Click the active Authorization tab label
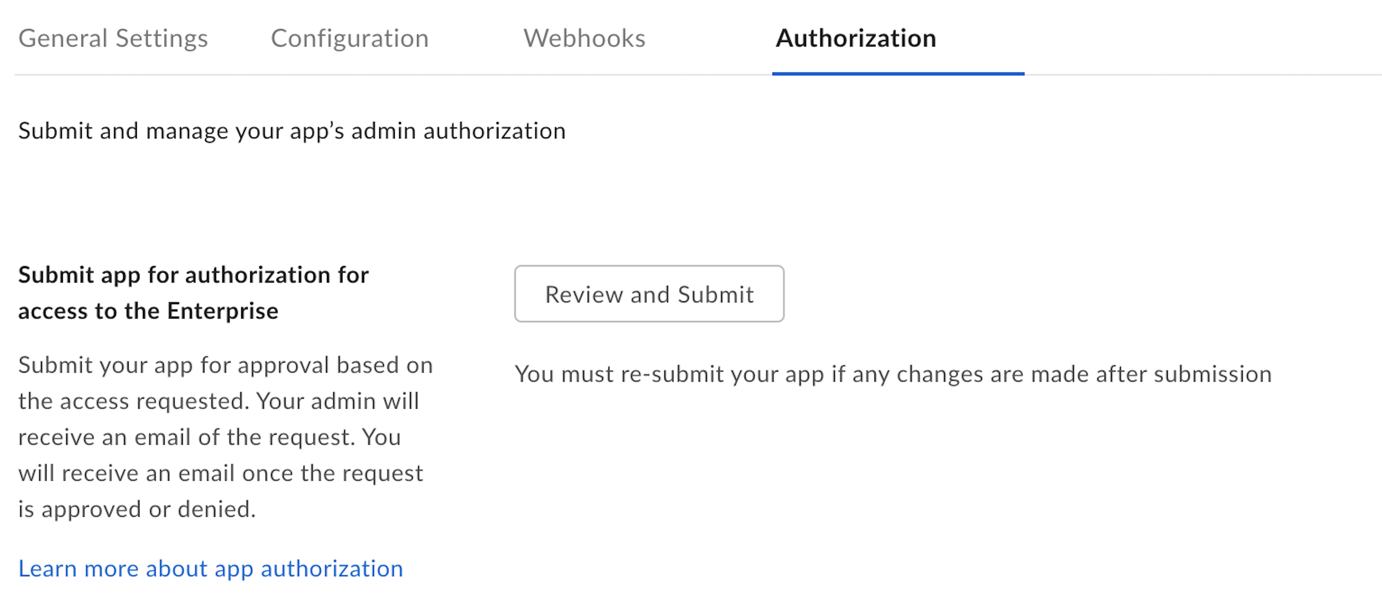1382x609 pixels. coord(854,38)
